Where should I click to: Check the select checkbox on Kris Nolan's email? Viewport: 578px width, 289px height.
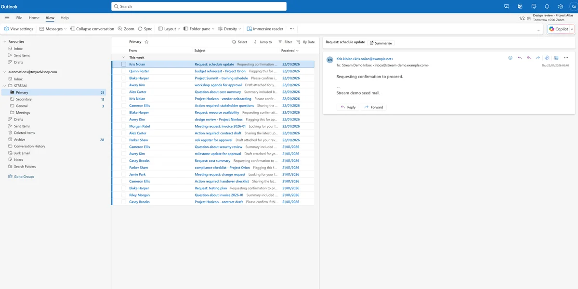point(124,64)
